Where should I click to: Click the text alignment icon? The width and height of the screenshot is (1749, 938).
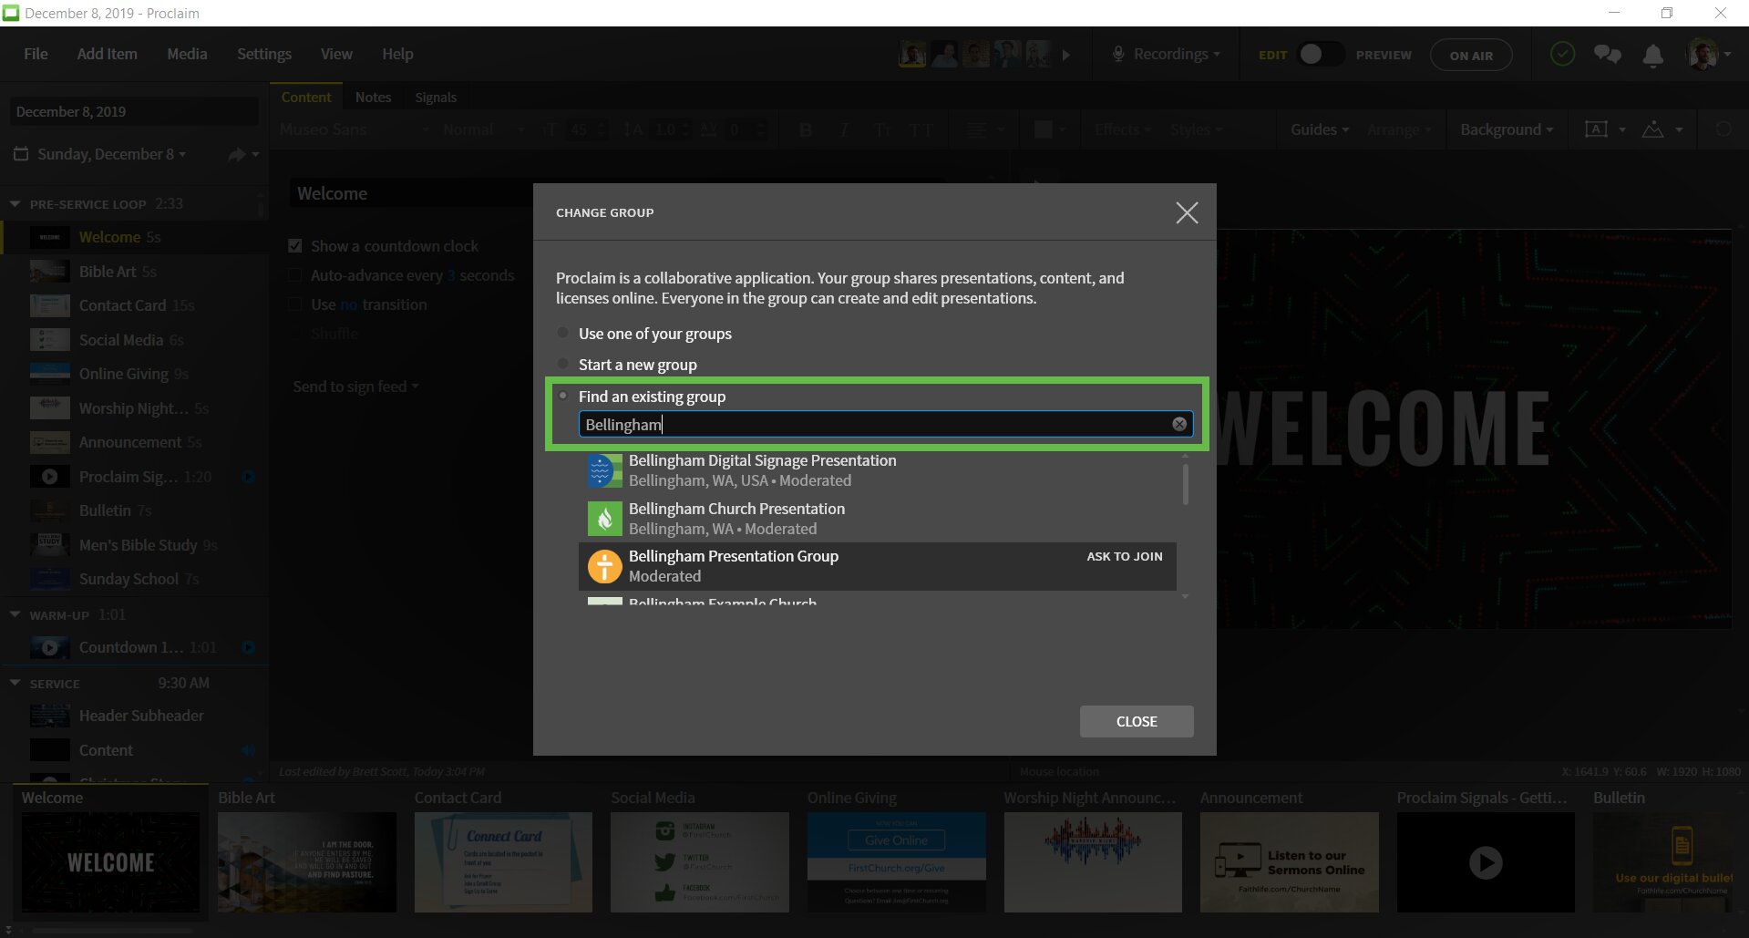(x=977, y=130)
